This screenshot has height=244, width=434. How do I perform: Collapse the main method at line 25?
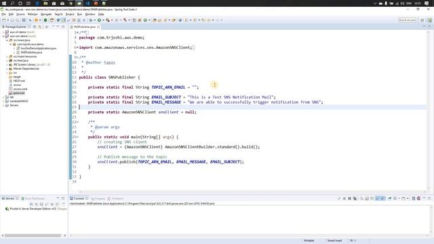tap(77, 137)
